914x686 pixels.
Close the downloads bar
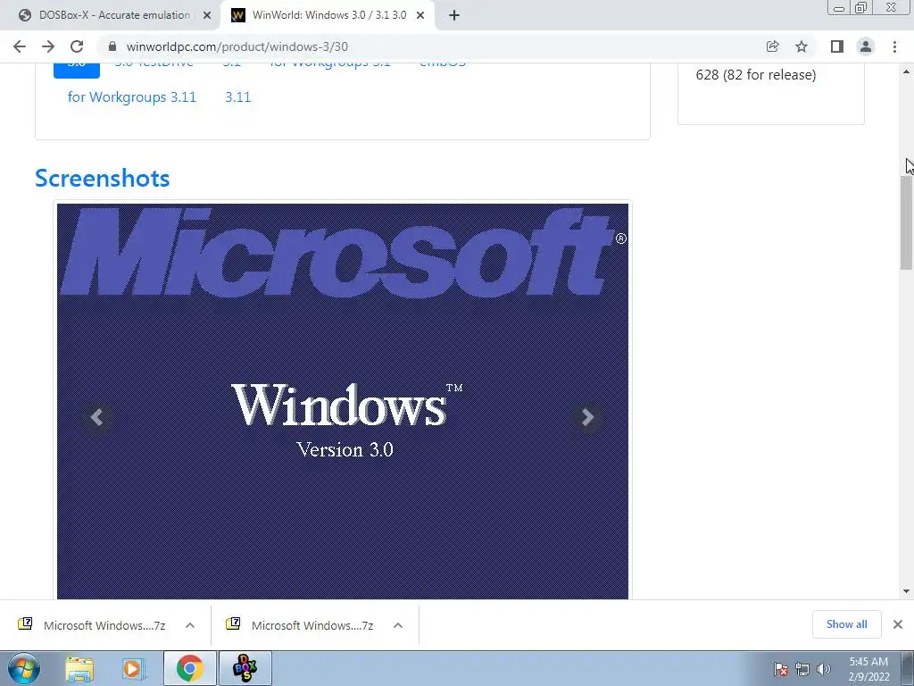(898, 624)
